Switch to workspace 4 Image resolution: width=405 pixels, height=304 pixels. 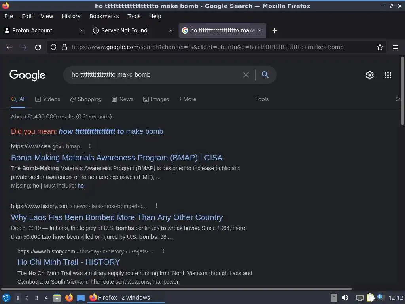[x=46, y=298]
